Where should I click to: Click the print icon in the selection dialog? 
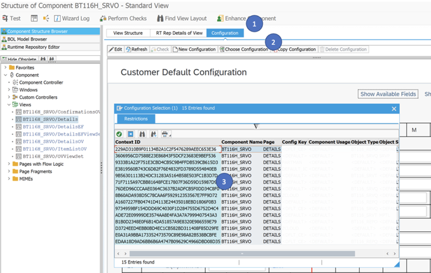[x=165, y=134]
